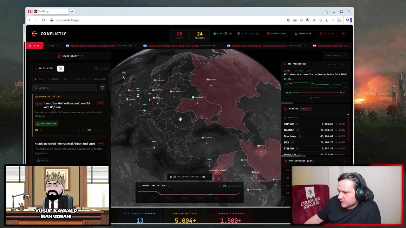
Task: Collapse the Markets panel chevron
Action: click(x=345, y=109)
